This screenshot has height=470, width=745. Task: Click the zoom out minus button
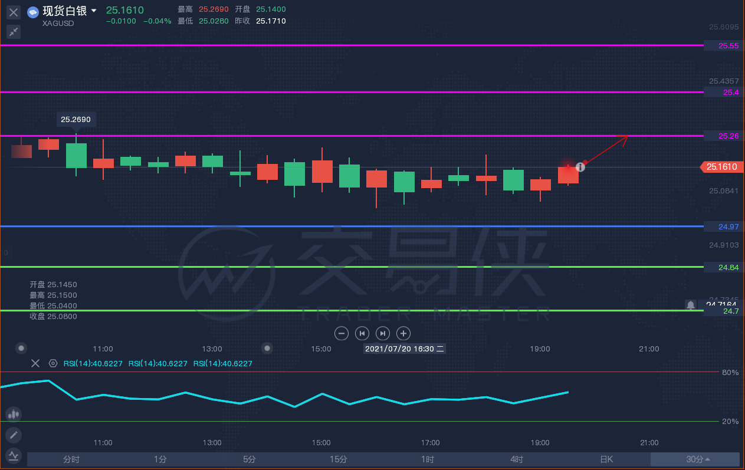[342, 333]
